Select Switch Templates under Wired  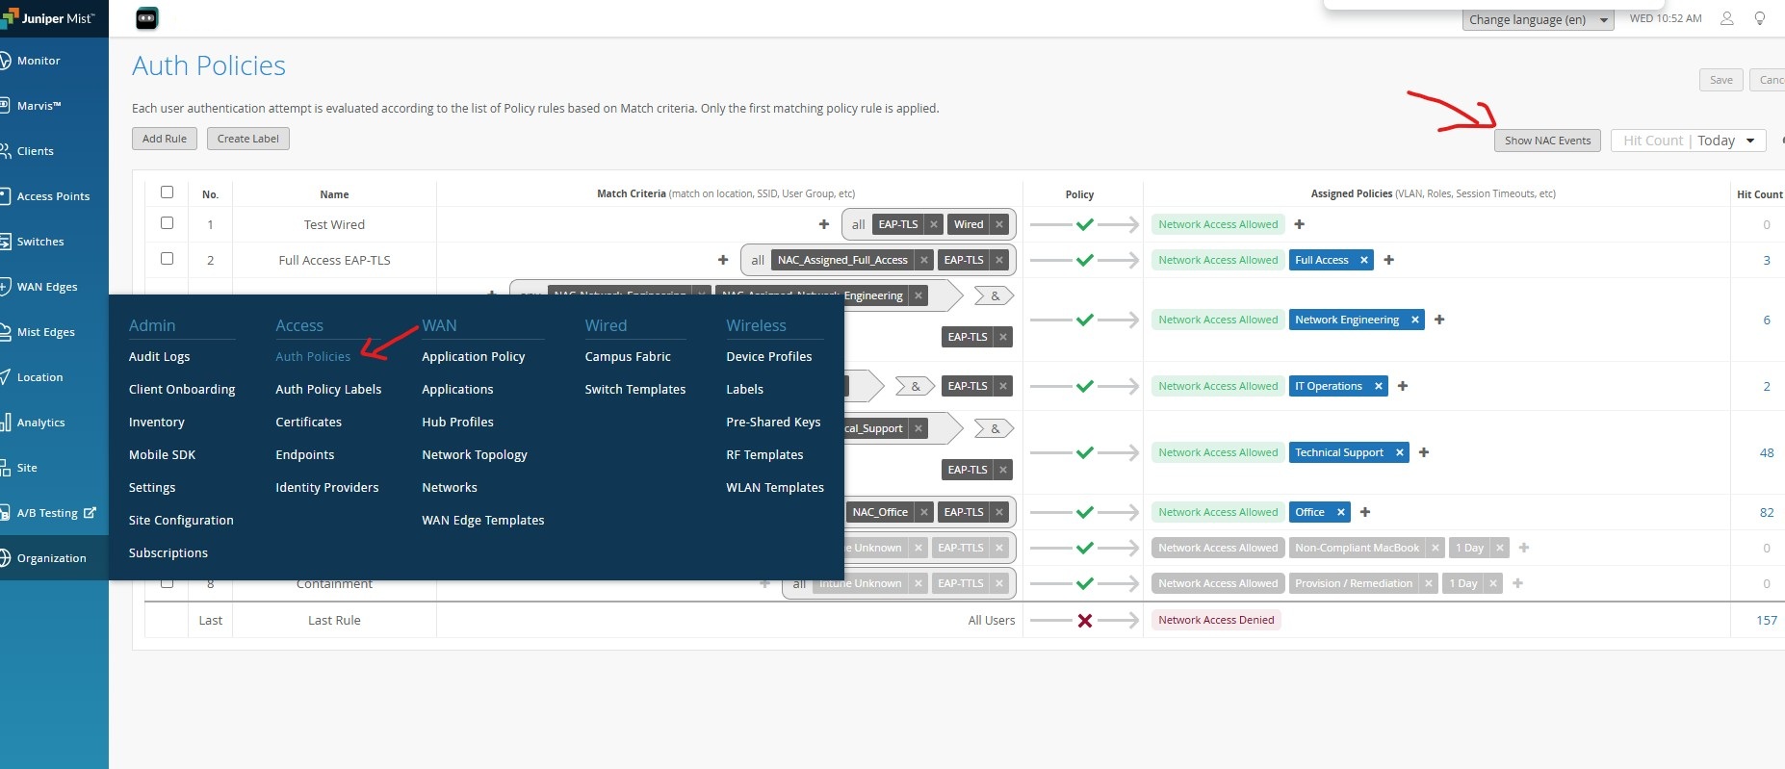click(635, 389)
